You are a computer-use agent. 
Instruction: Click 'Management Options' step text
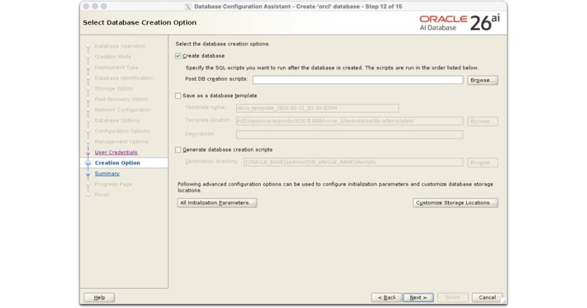pos(122,141)
